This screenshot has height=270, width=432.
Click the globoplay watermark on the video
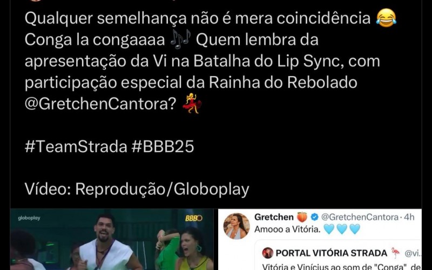[x=29, y=218]
